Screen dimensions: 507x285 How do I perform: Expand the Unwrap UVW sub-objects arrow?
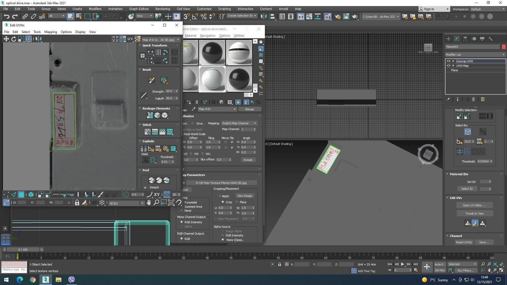tap(453, 61)
